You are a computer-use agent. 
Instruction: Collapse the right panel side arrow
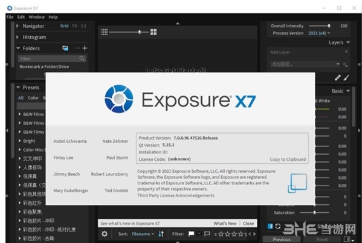[x=359, y=131]
